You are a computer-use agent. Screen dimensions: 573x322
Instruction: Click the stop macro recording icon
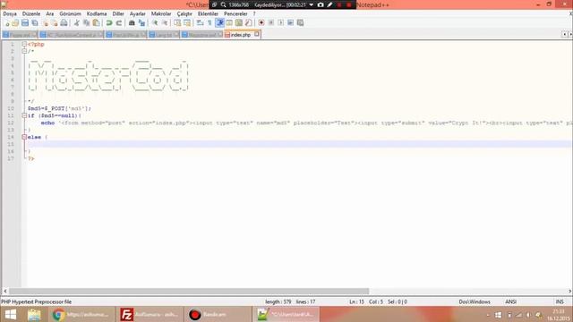click(x=270, y=23)
